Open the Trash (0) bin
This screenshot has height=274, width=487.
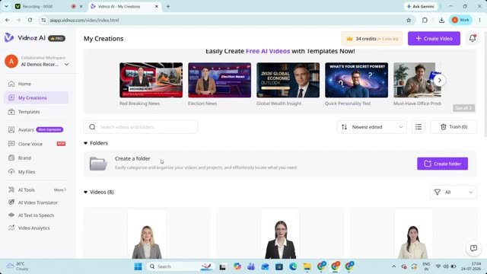(454, 127)
